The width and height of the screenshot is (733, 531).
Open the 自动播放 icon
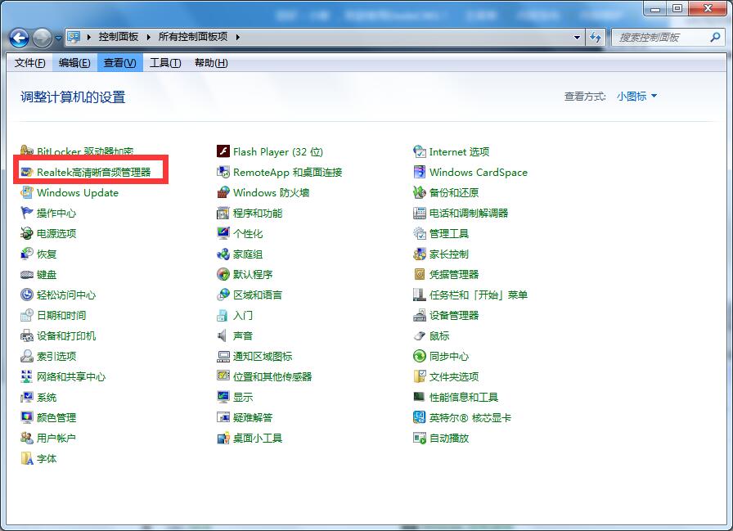pyautogui.click(x=420, y=438)
